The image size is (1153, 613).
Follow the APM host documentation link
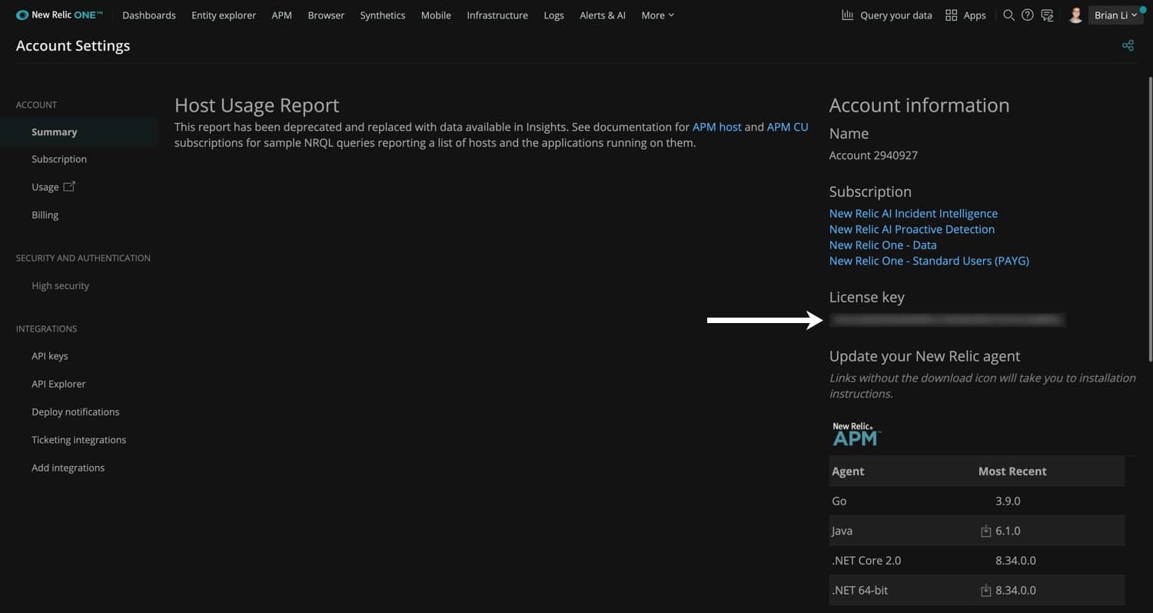(717, 127)
